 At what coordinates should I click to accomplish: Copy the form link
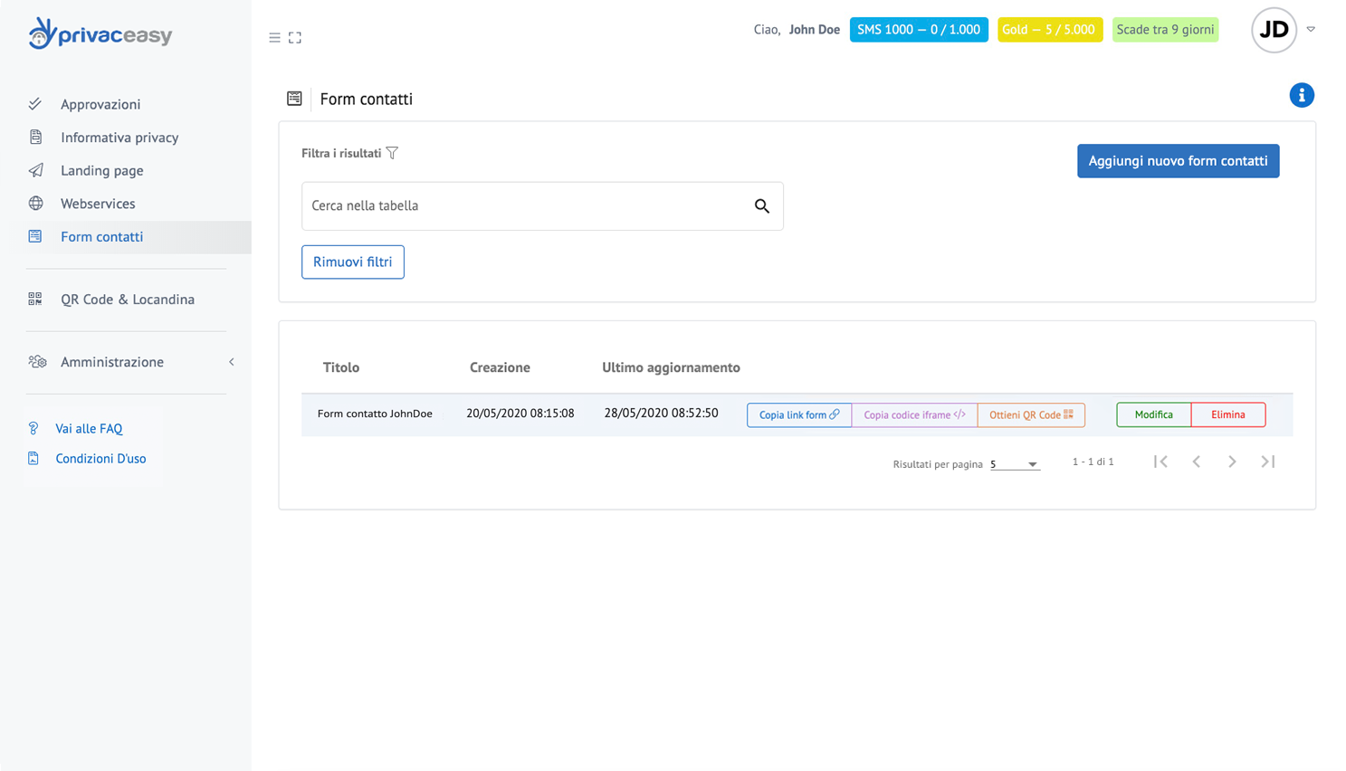point(798,414)
